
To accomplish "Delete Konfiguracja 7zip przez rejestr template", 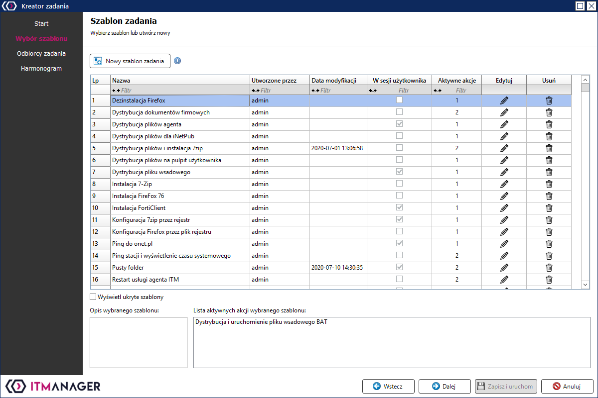I will click(549, 220).
